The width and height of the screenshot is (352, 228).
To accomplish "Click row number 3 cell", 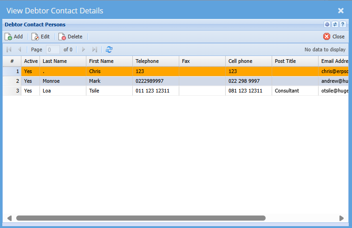I will tap(12, 91).
